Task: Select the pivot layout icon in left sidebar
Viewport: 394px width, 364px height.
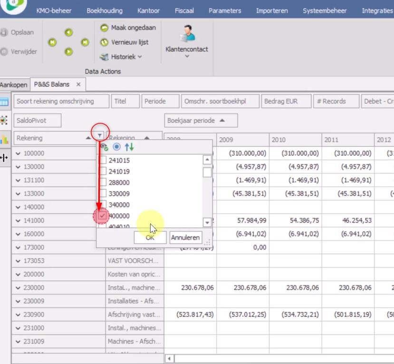Action: coord(4,120)
